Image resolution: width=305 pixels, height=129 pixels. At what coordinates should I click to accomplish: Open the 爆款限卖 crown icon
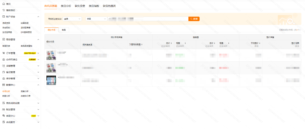tap(4, 10)
